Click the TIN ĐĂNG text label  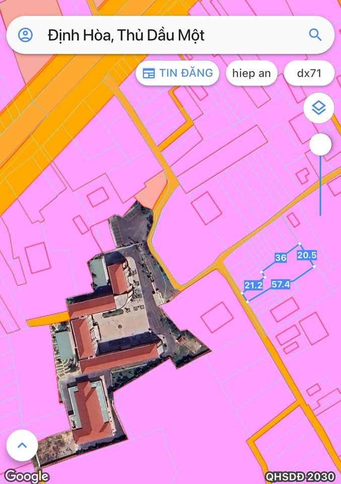point(186,73)
